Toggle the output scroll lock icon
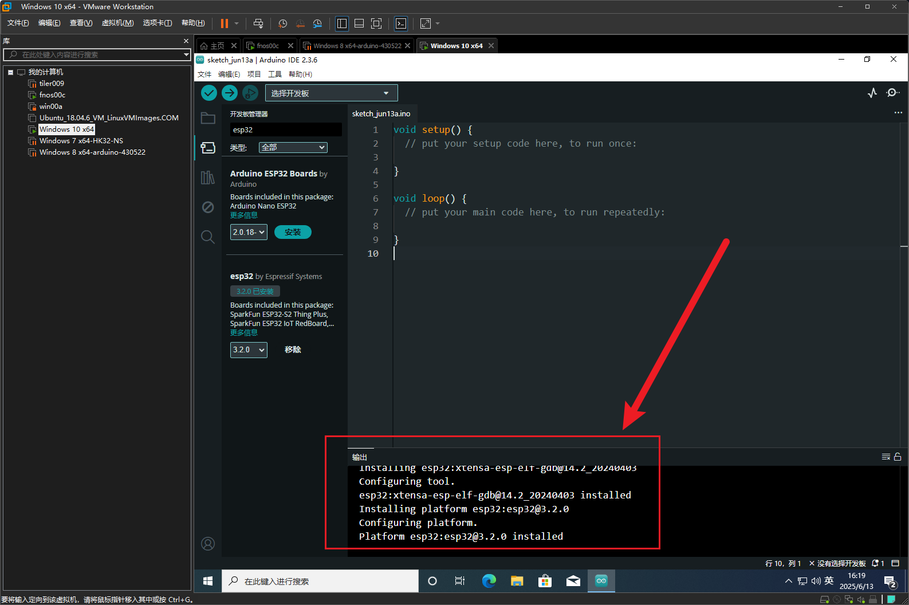Screen dimensions: 909x605 898,457
